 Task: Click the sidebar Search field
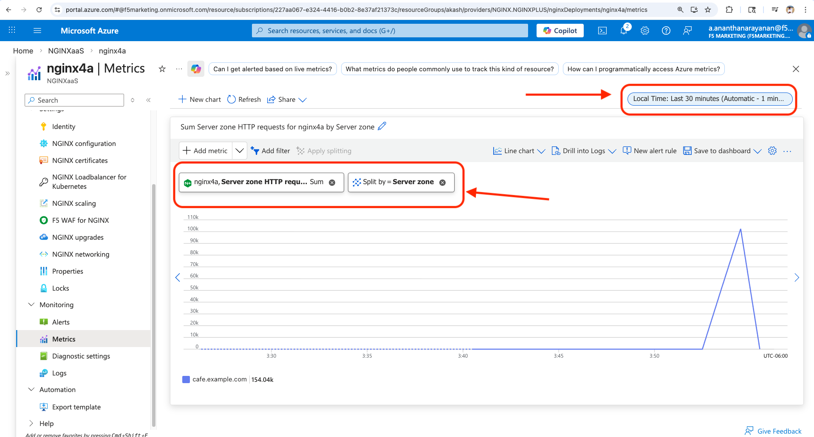coord(74,100)
